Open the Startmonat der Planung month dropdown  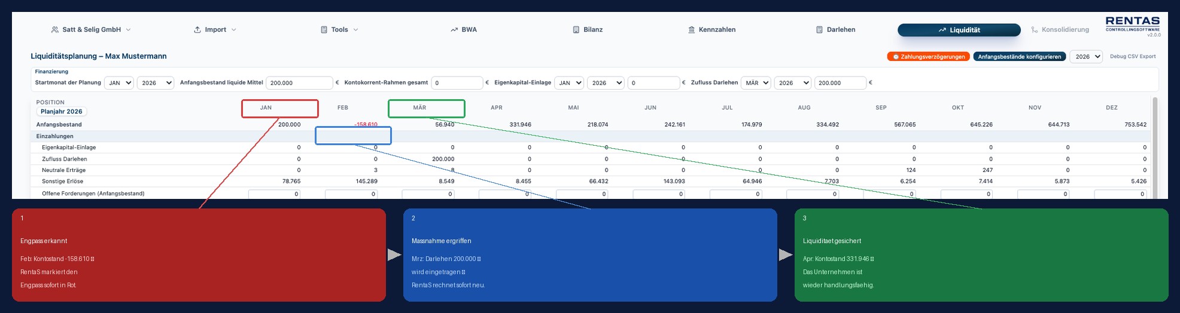[x=119, y=83]
